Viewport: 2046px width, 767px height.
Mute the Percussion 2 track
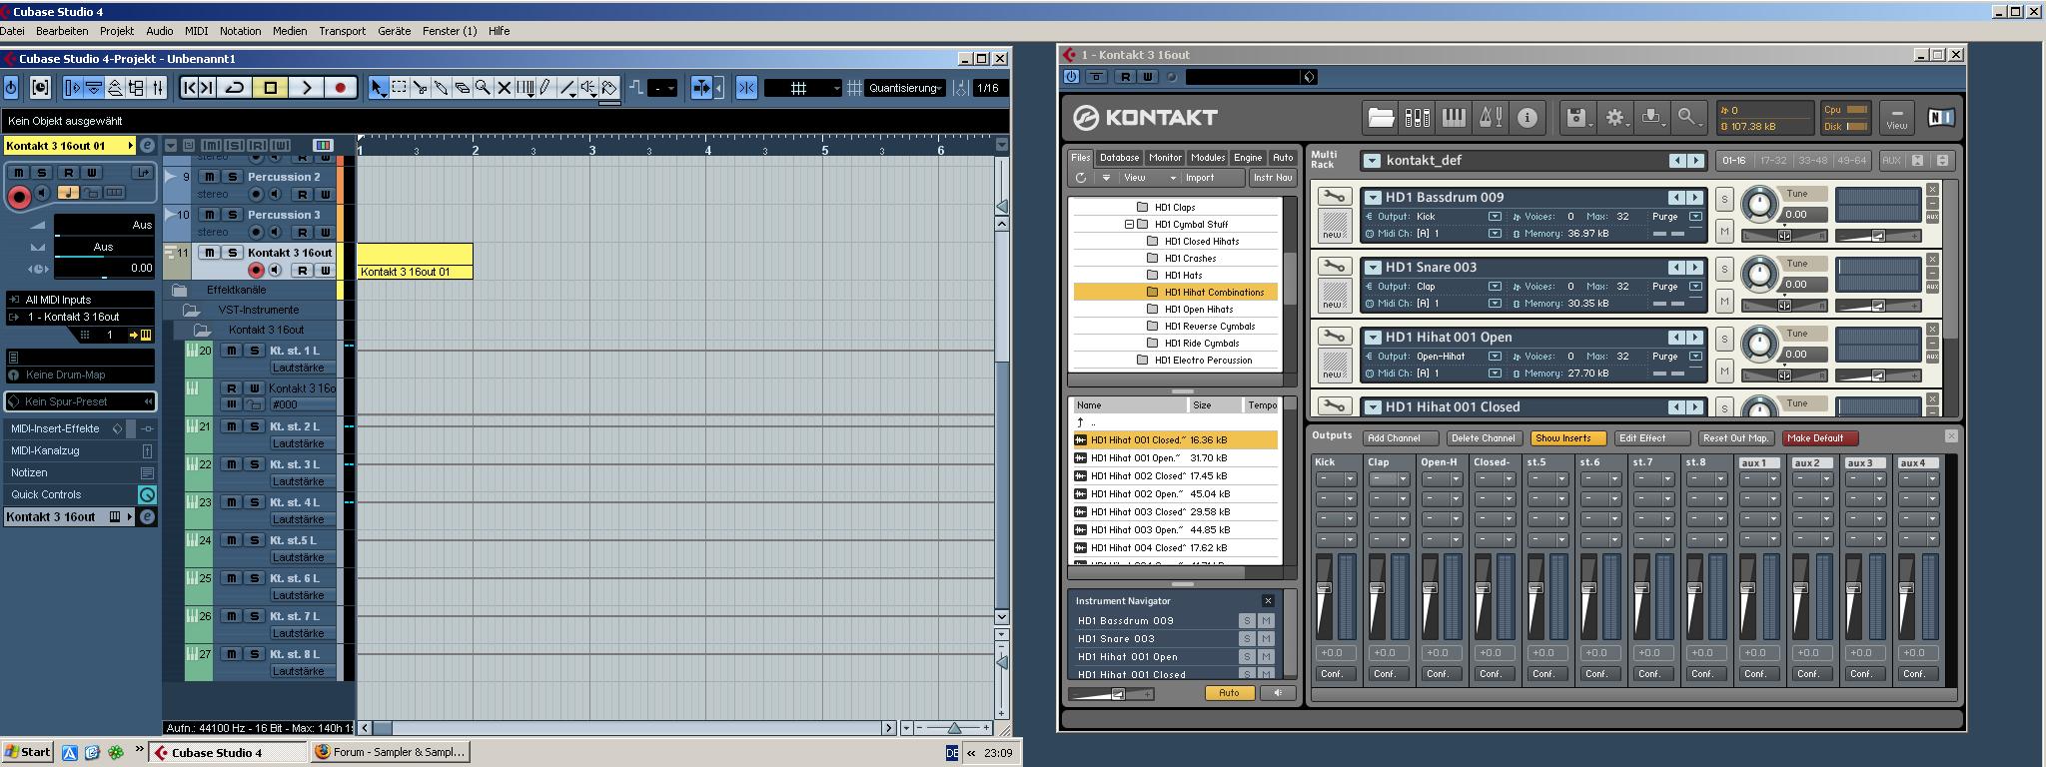click(210, 177)
